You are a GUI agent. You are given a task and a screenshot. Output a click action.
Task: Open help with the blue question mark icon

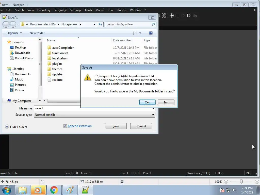pyautogui.click(x=151, y=33)
